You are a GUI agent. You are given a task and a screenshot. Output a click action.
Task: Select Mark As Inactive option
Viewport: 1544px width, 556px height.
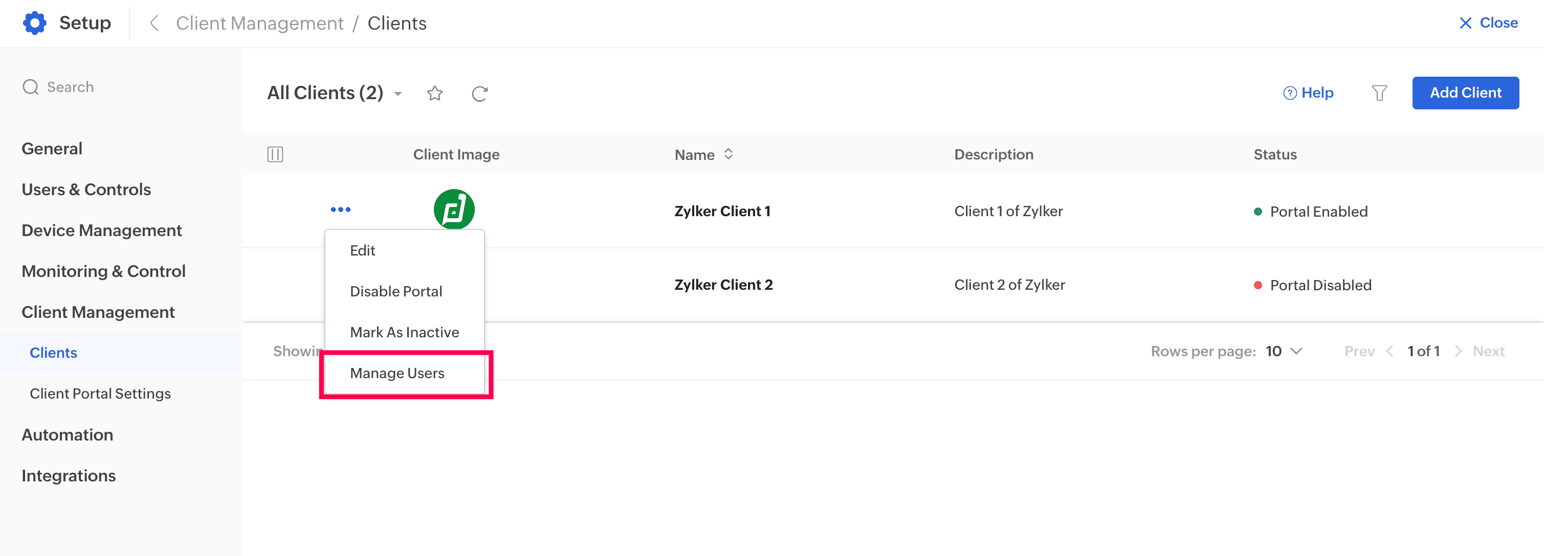coord(404,332)
